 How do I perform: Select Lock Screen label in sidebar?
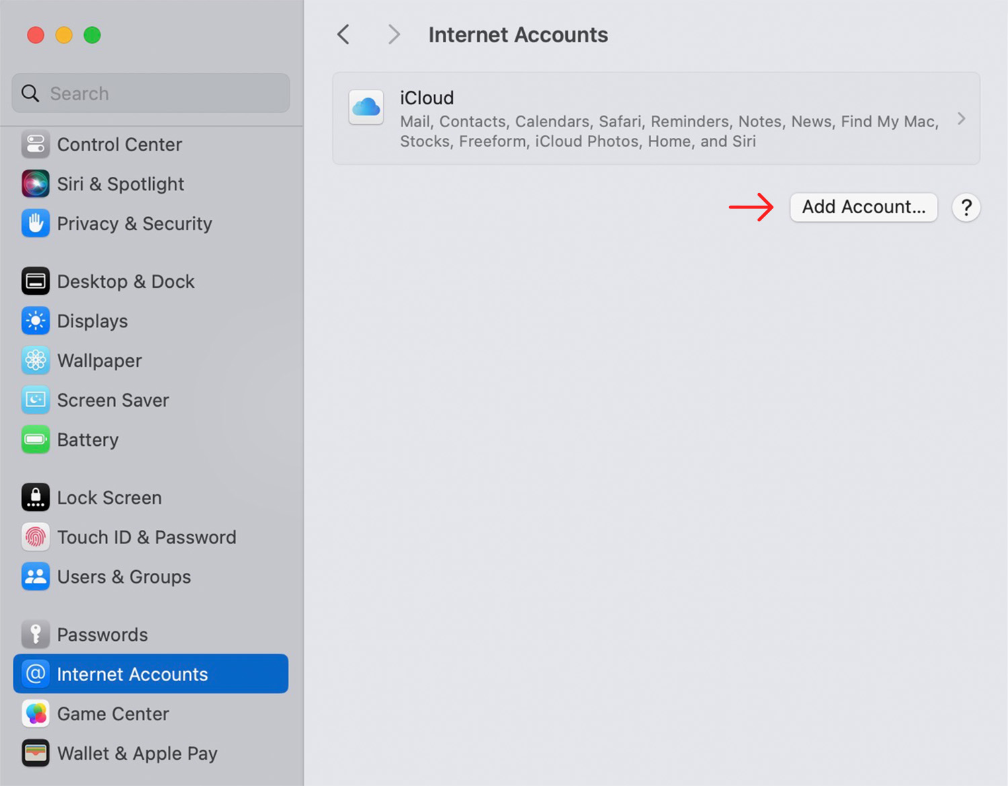tap(110, 498)
